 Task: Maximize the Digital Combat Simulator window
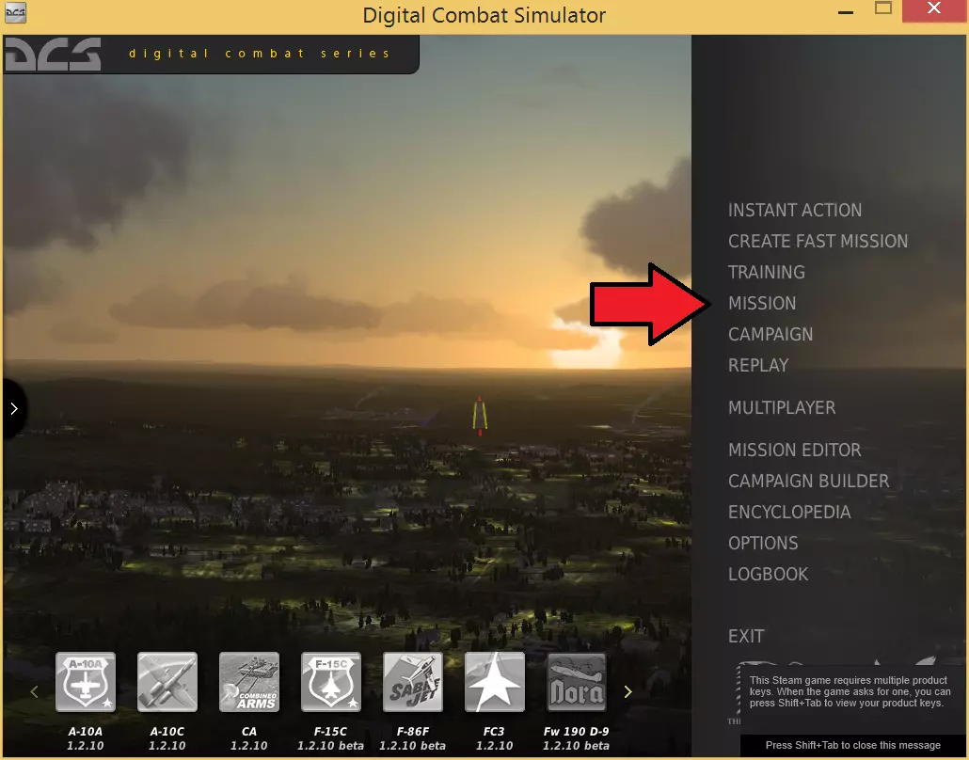click(883, 8)
